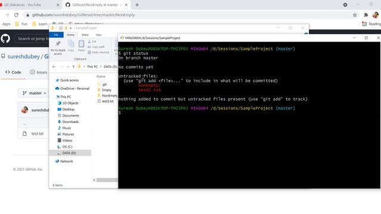Click Chrome media control icon
The width and height of the screenshot is (381, 214).
pyautogui.click(x=345, y=5)
